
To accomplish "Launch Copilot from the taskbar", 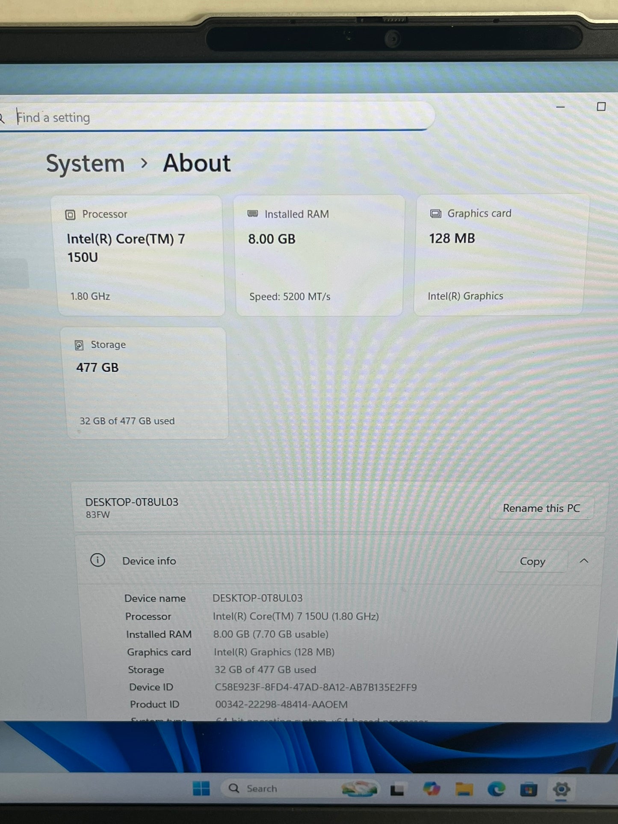I will pyautogui.click(x=431, y=789).
